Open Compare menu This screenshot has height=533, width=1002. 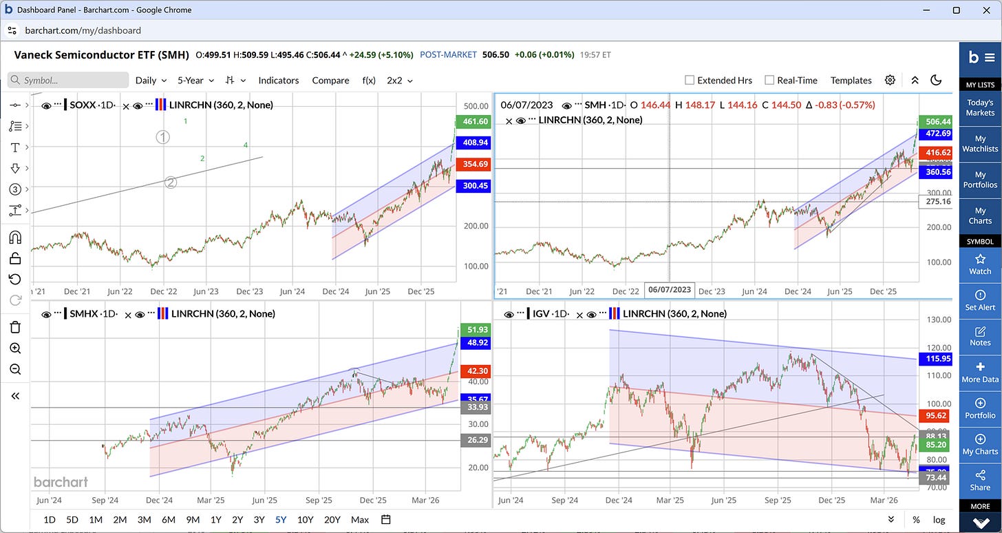click(330, 80)
